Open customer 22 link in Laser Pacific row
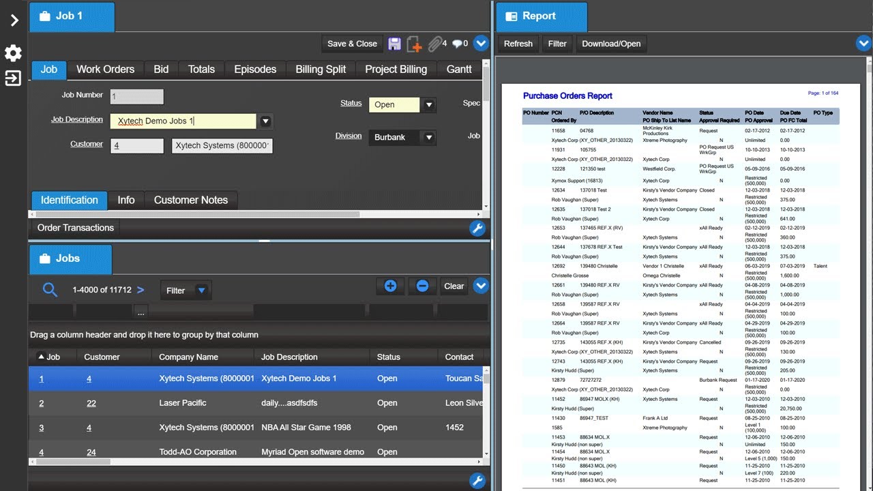Viewport: 873px width, 491px height. click(x=91, y=403)
